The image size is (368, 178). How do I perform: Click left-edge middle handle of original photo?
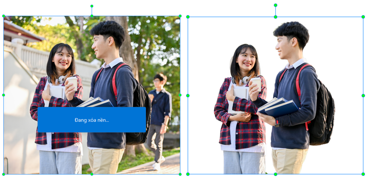tap(3, 95)
